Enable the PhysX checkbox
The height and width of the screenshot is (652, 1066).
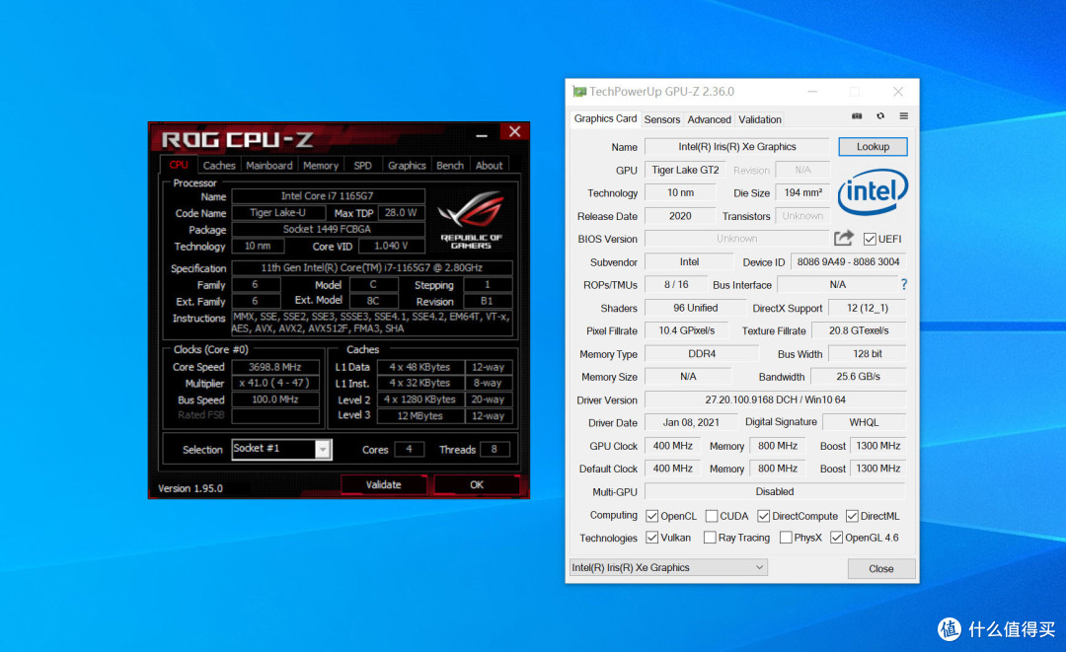[x=786, y=538]
